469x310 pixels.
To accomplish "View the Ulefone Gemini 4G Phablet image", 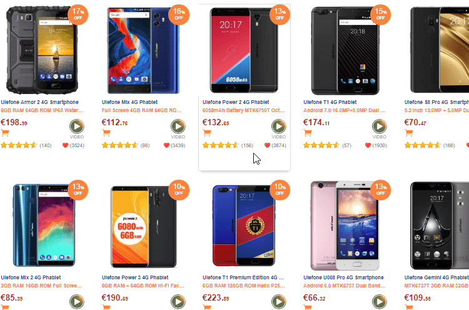I will point(440,225).
